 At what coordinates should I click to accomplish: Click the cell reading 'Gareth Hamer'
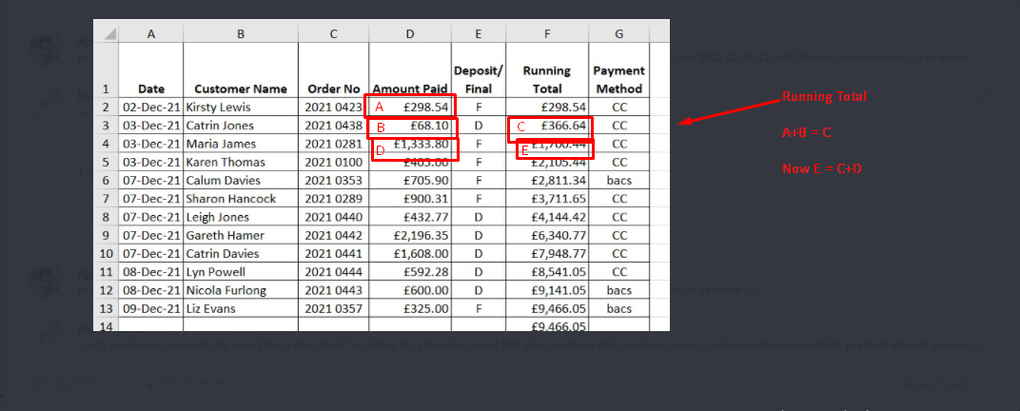(x=241, y=235)
